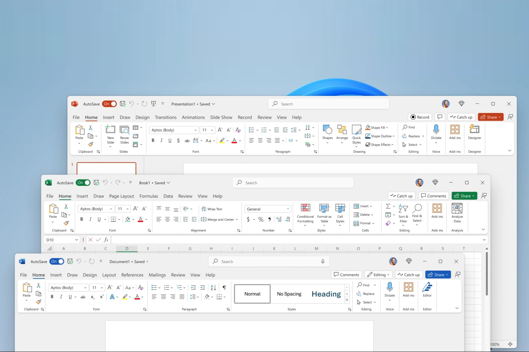The width and height of the screenshot is (529, 352).
Task: Toggle AutoSave off in Word
Action: pyautogui.click(x=56, y=261)
